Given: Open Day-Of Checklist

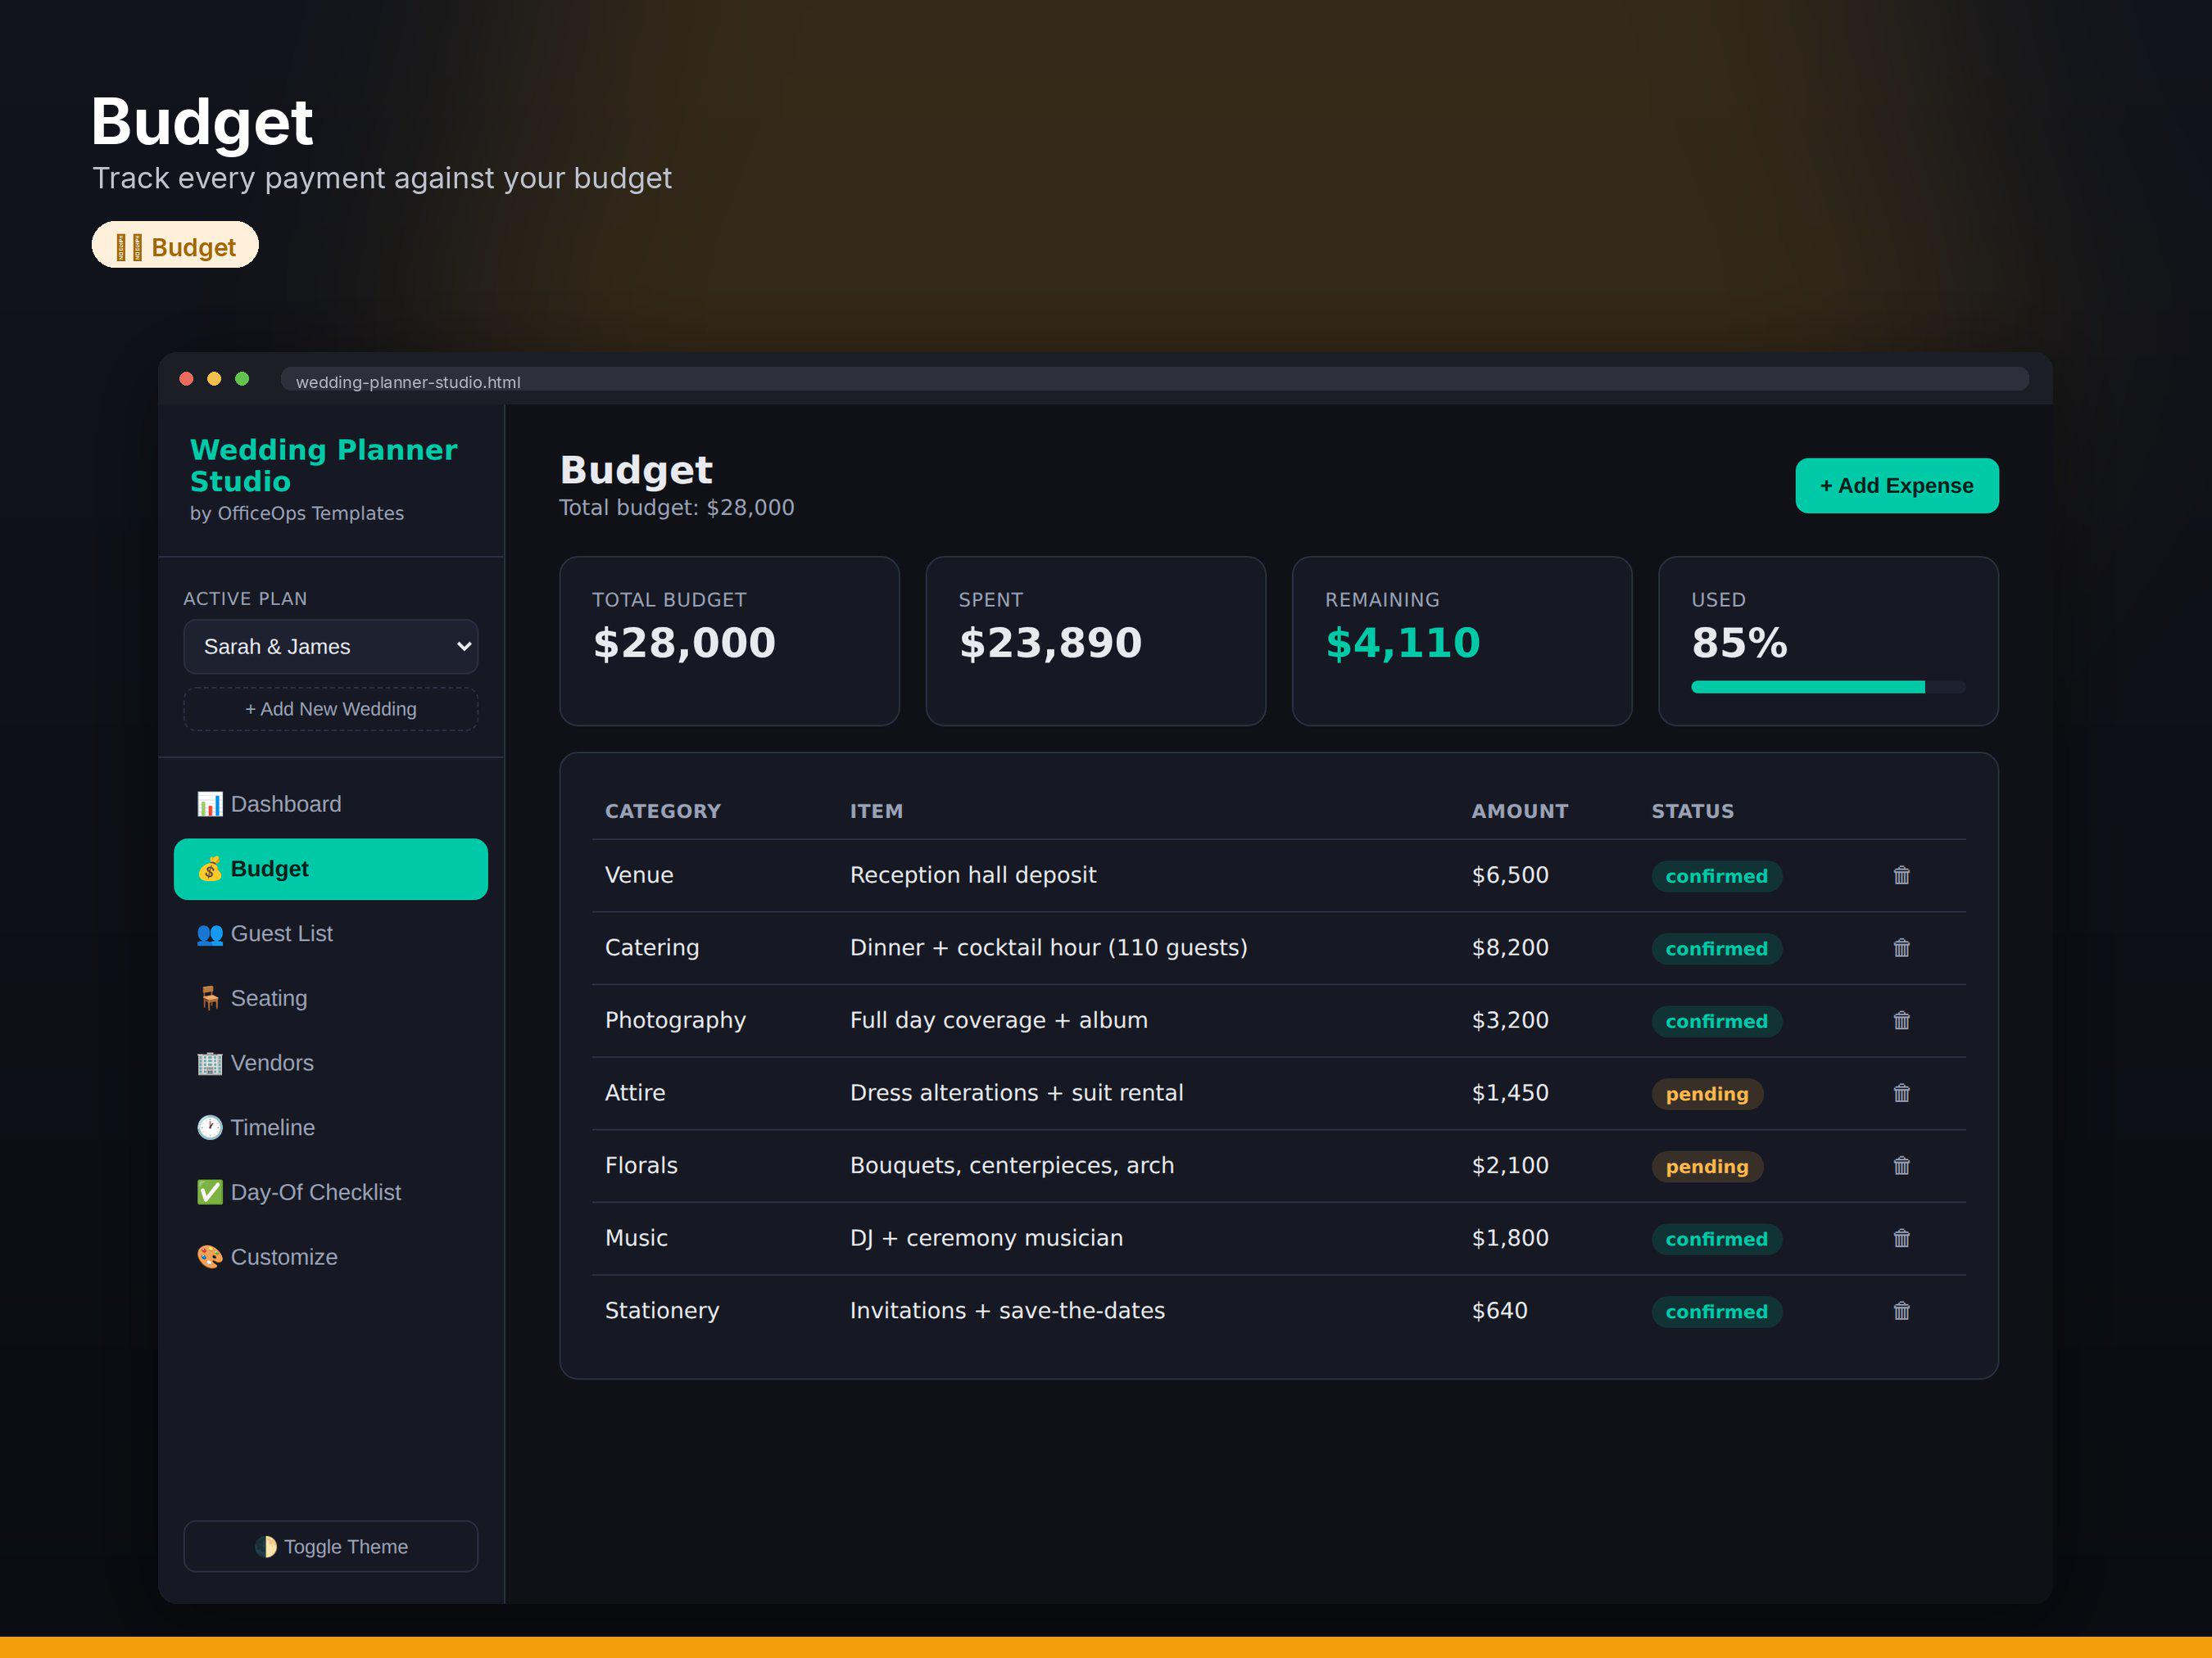Looking at the screenshot, I should tap(331, 1192).
